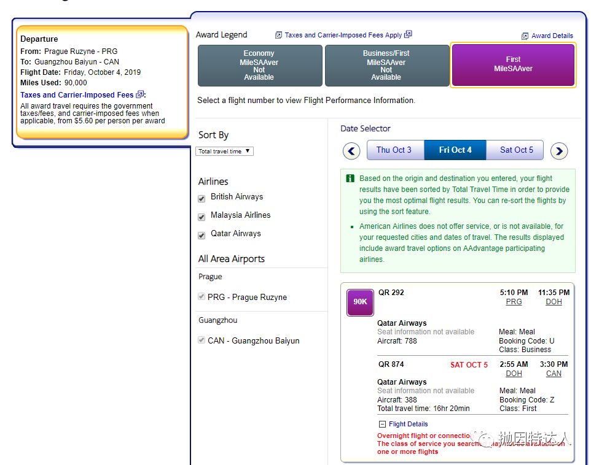Viewport: 591px width, 465px height.
Task: Click the green information icon in the notice box
Action: (x=350, y=179)
